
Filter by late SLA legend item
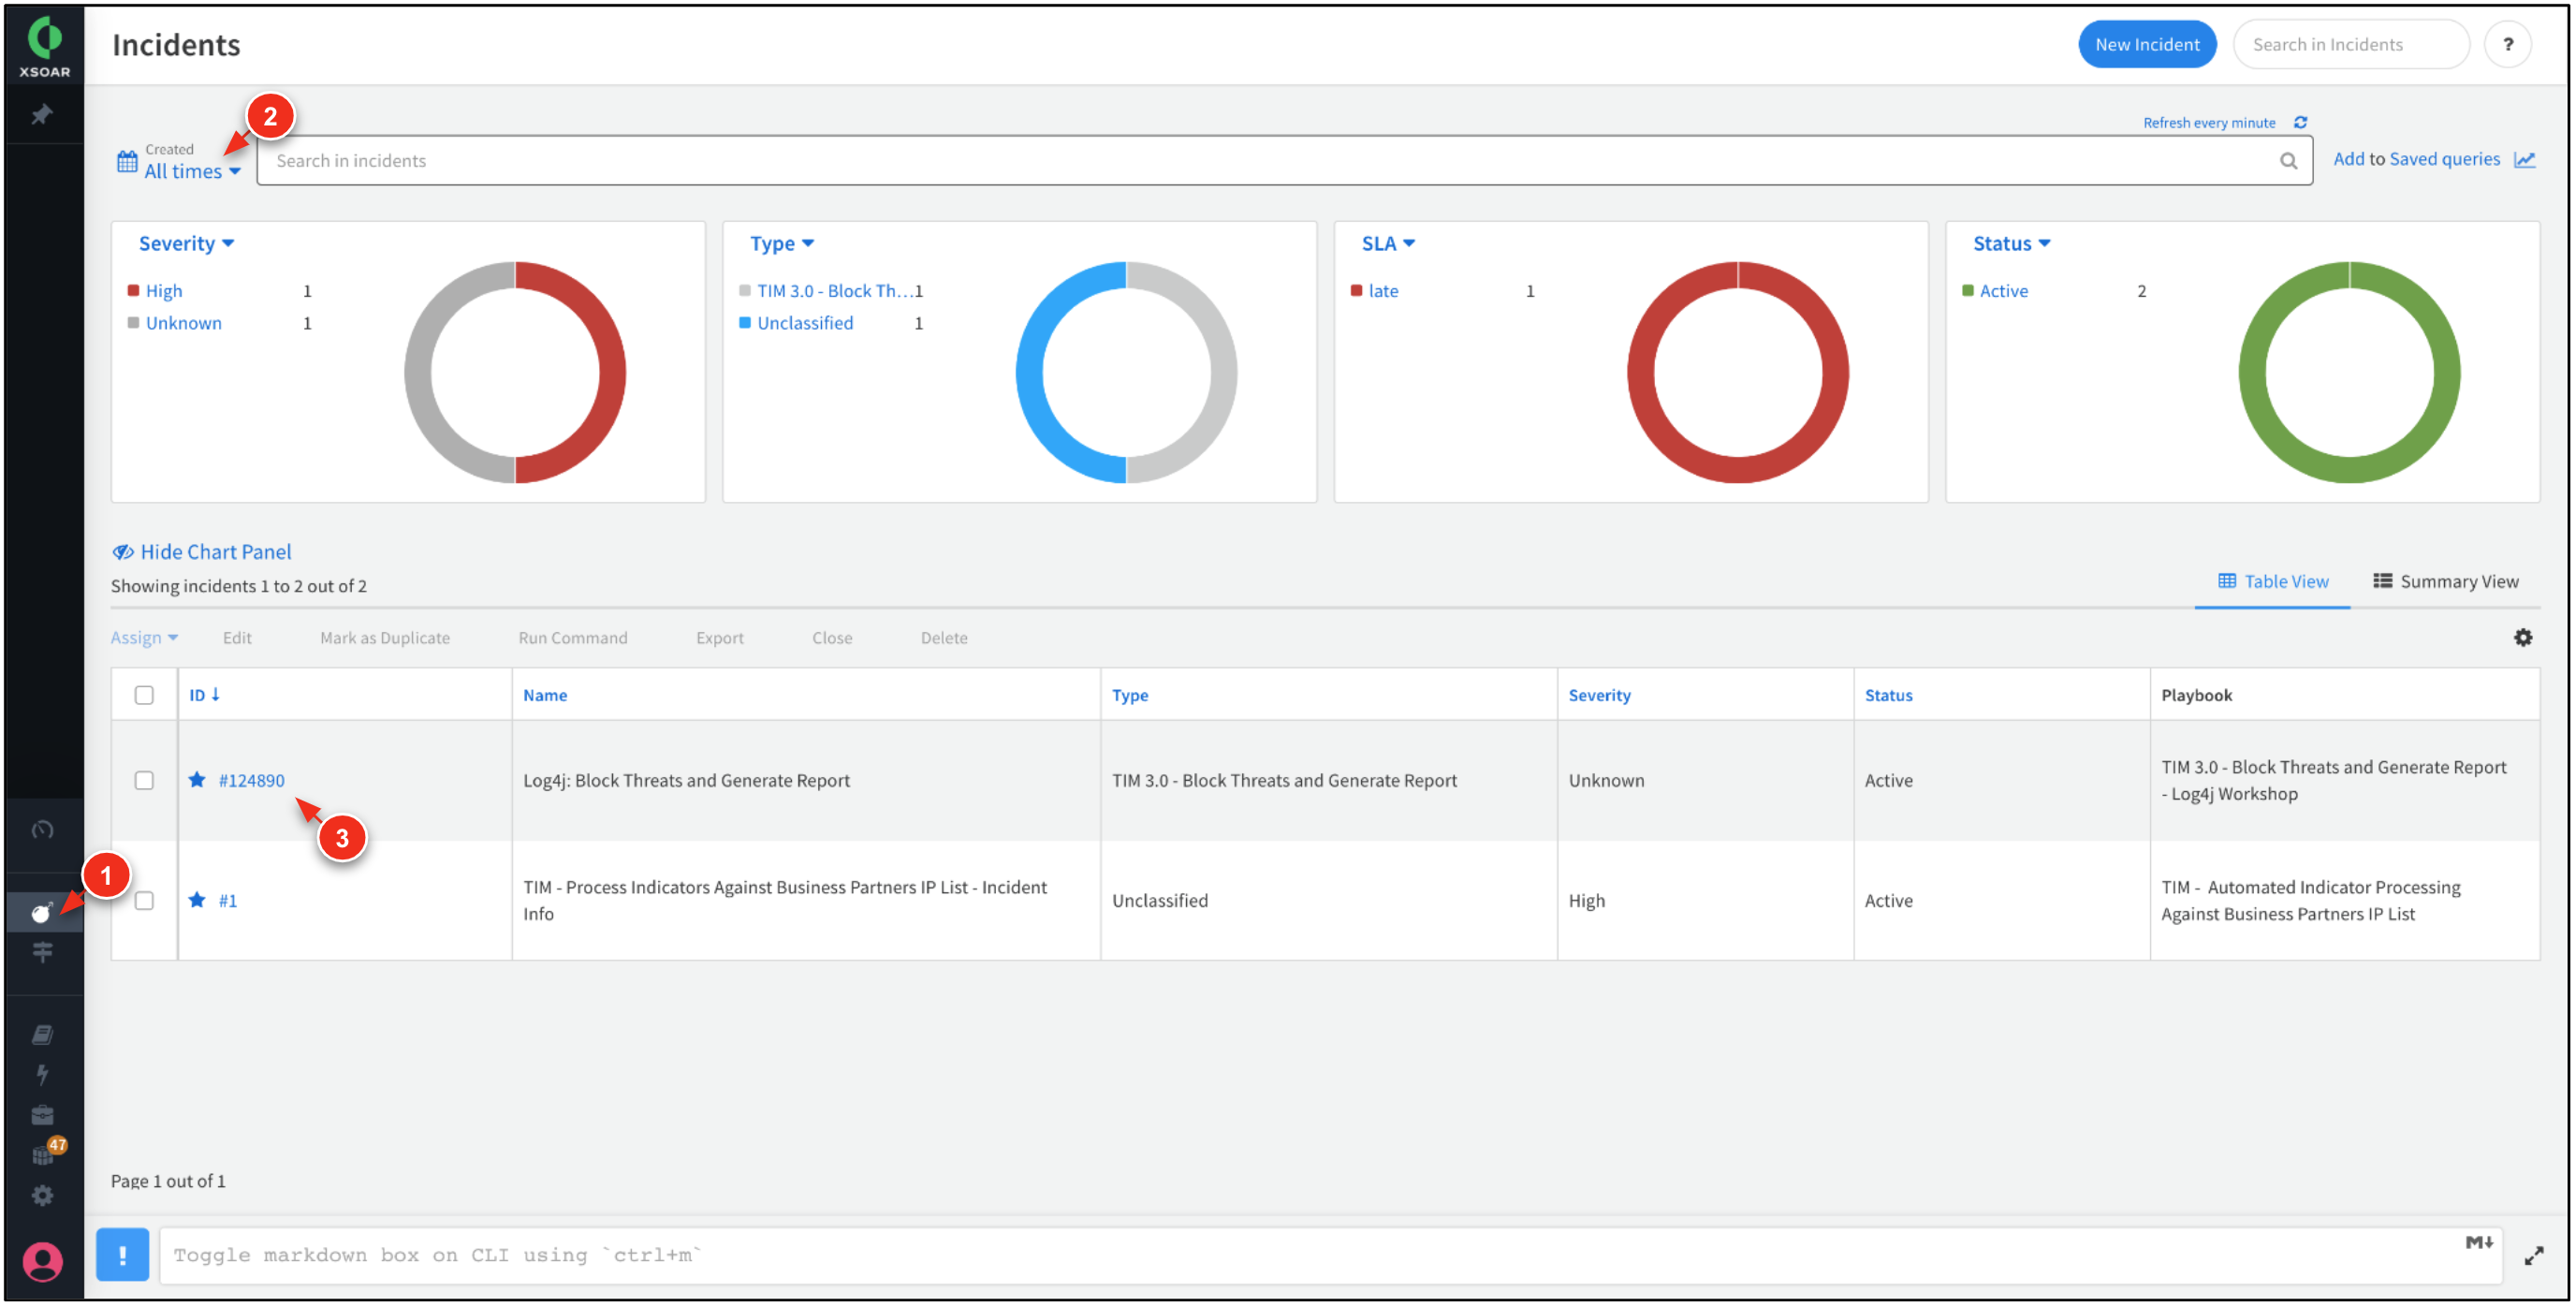pos(1383,291)
